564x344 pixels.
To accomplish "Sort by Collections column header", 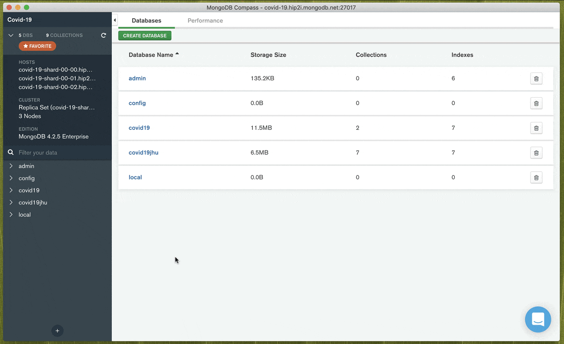I will pos(371,55).
